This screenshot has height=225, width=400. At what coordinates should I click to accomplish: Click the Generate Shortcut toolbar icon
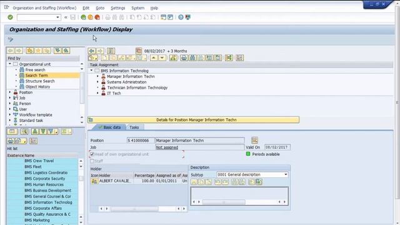coord(170,17)
